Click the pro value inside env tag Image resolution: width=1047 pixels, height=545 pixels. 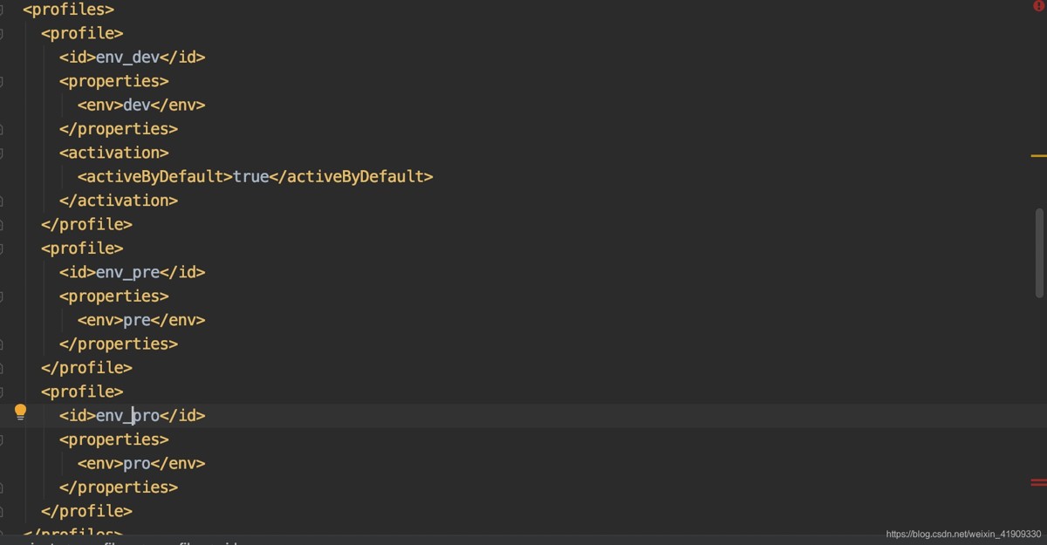(137, 463)
